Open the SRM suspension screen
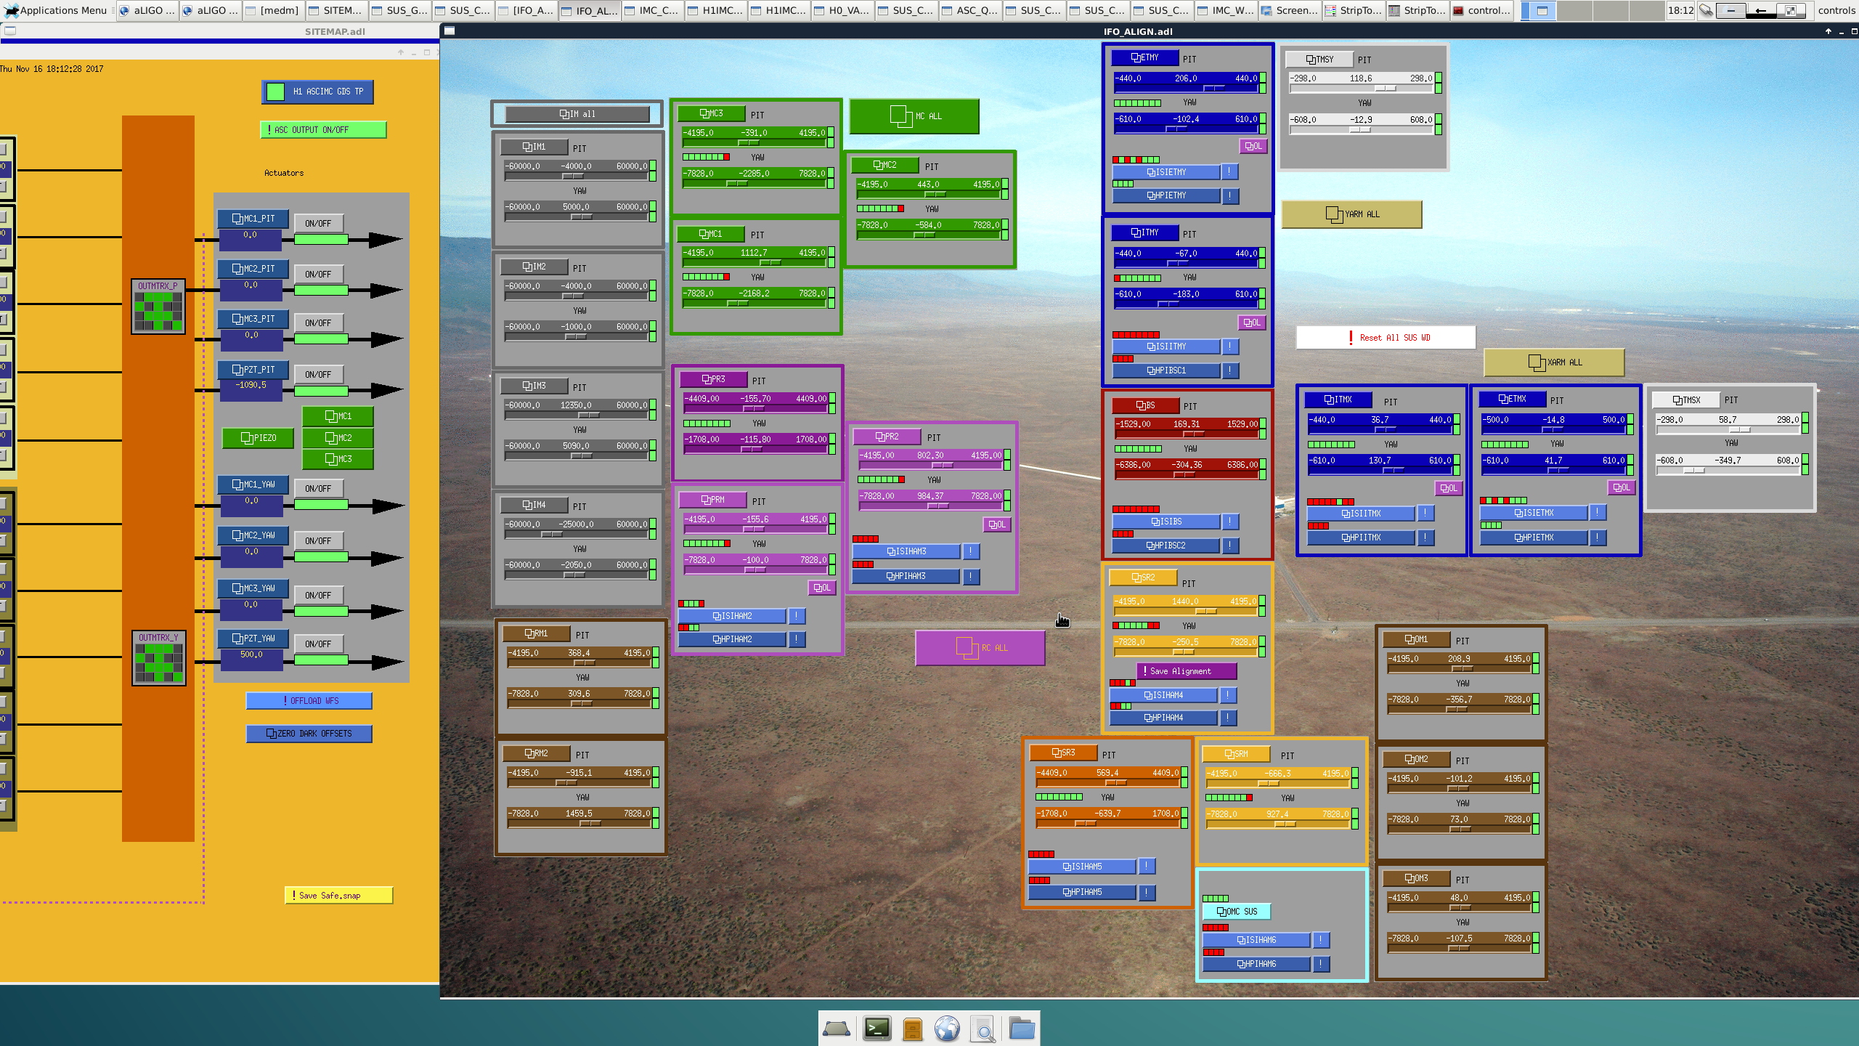Viewport: 1859px width, 1046px height. coord(1236,754)
